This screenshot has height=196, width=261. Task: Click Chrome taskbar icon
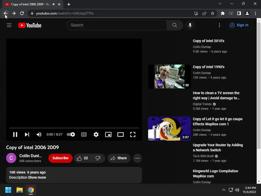pyautogui.click(x=31, y=190)
